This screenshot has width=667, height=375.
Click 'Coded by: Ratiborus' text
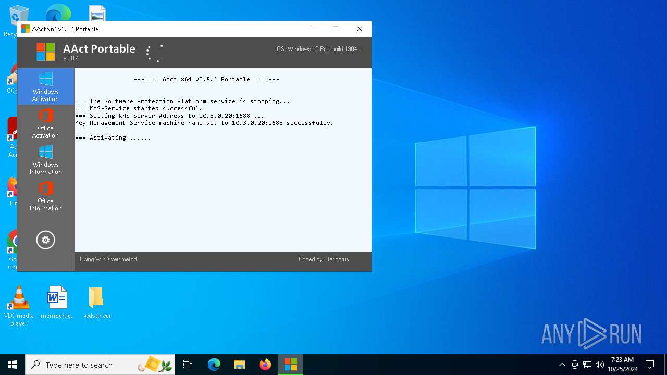[x=324, y=259]
